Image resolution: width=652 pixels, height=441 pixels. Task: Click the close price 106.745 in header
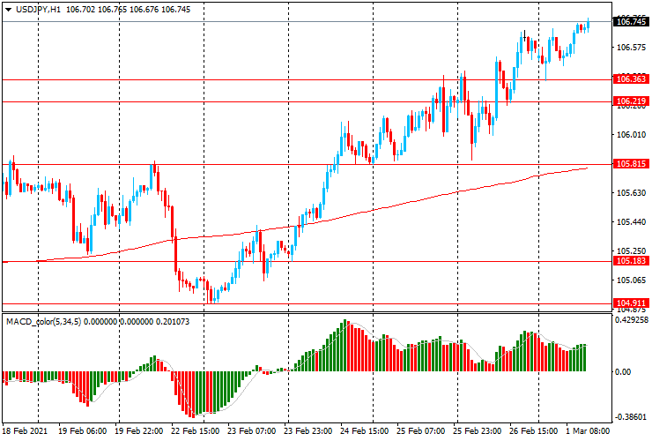(x=176, y=9)
